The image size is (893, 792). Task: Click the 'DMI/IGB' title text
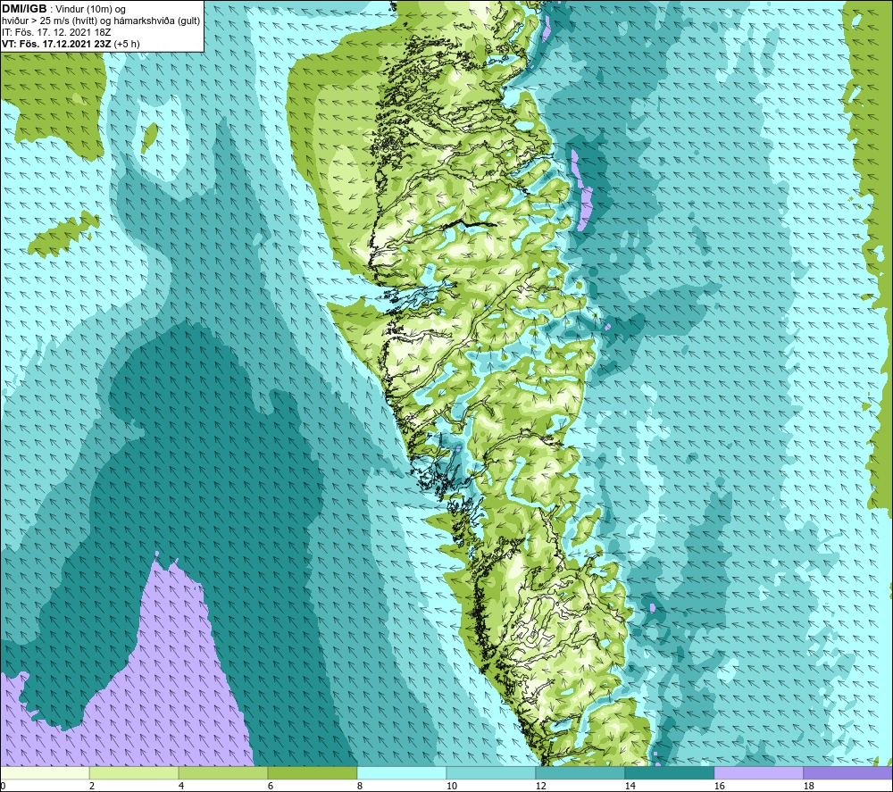24,9
